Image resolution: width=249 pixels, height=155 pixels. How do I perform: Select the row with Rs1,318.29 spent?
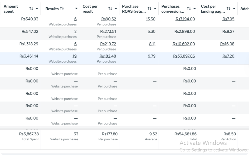click(124, 46)
